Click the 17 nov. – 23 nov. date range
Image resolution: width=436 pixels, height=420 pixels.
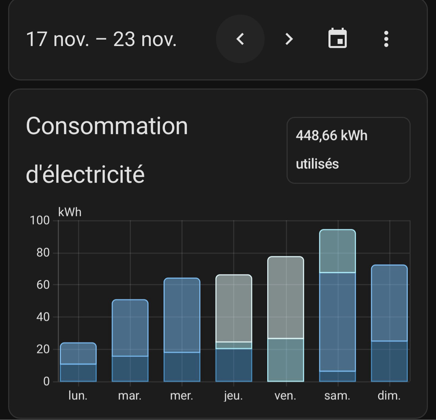[x=101, y=40]
